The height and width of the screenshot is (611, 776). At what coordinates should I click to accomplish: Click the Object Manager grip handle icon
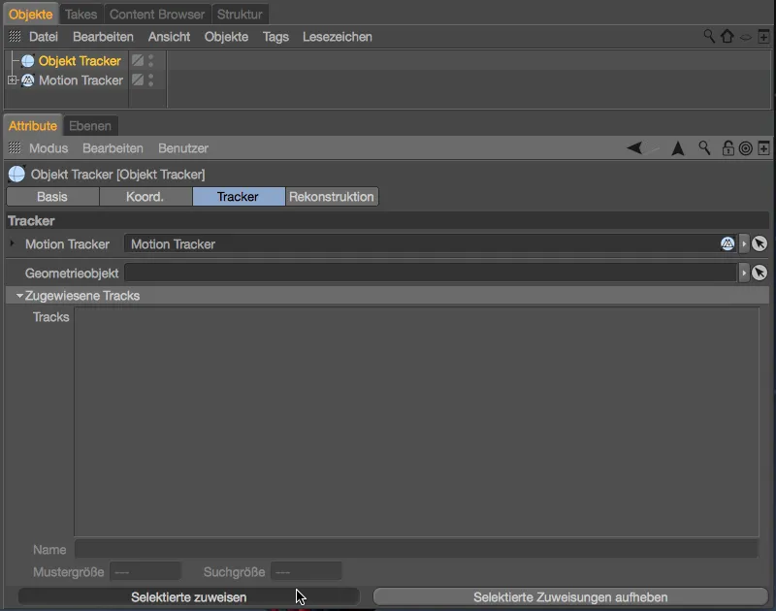click(15, 36)
